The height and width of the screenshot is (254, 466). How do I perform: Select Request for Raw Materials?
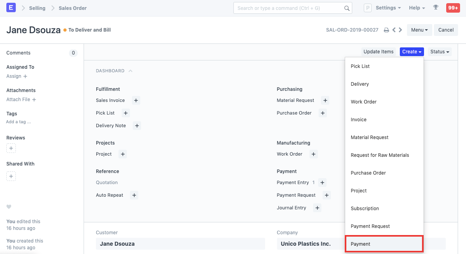(x=384, y=155)
